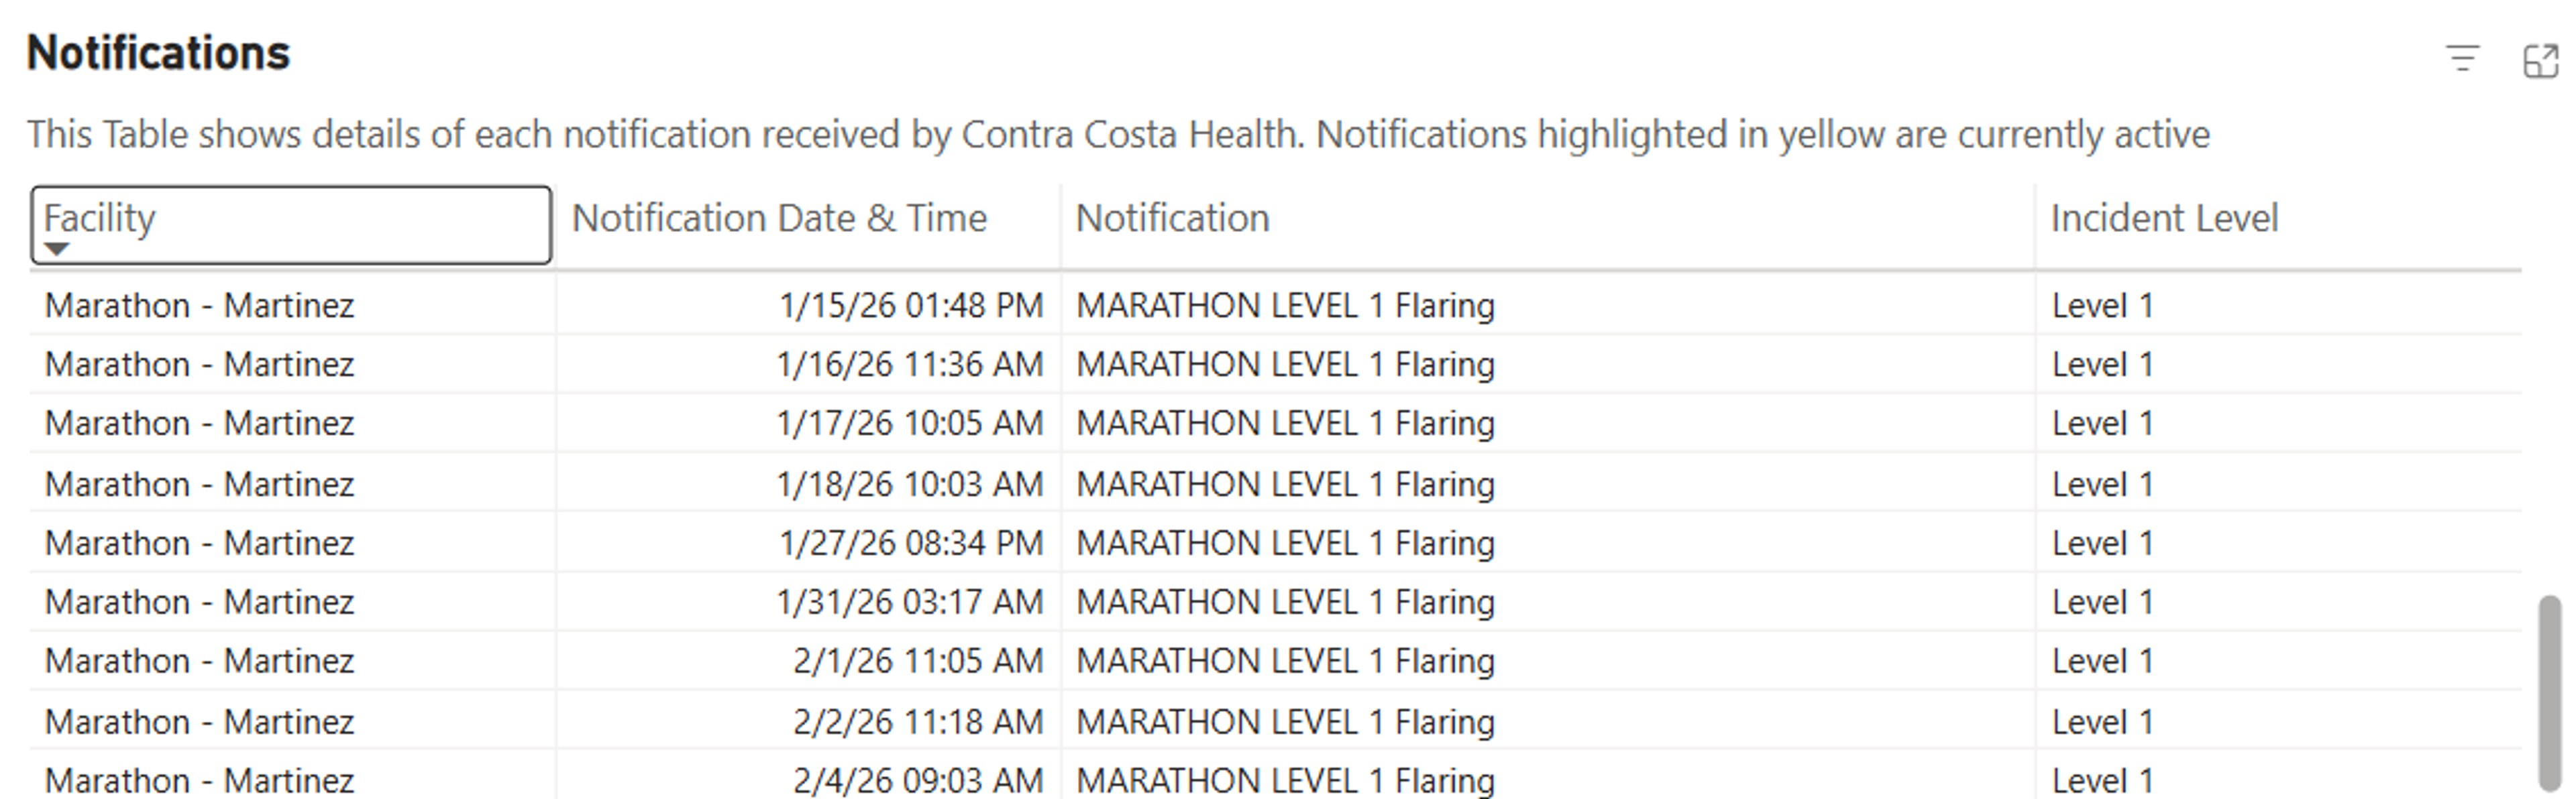Image resolution: width=2576 pixels, height=799 pixels.
Task: Sort by the Facility column header
Action: 100,218
